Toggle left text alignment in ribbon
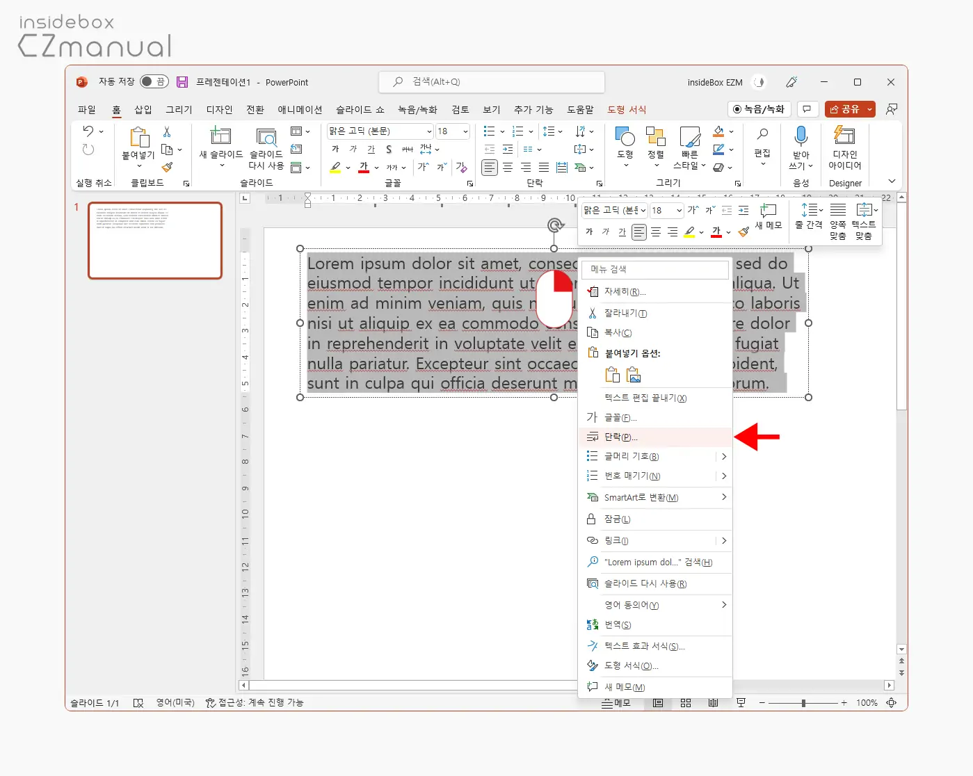Viewport: 973px width, 776px height. (490, 168)
